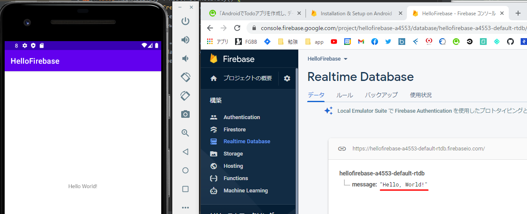Open emulator extended controls (three dots)
This screenshot has width=527, height=214.
[185, 208]
